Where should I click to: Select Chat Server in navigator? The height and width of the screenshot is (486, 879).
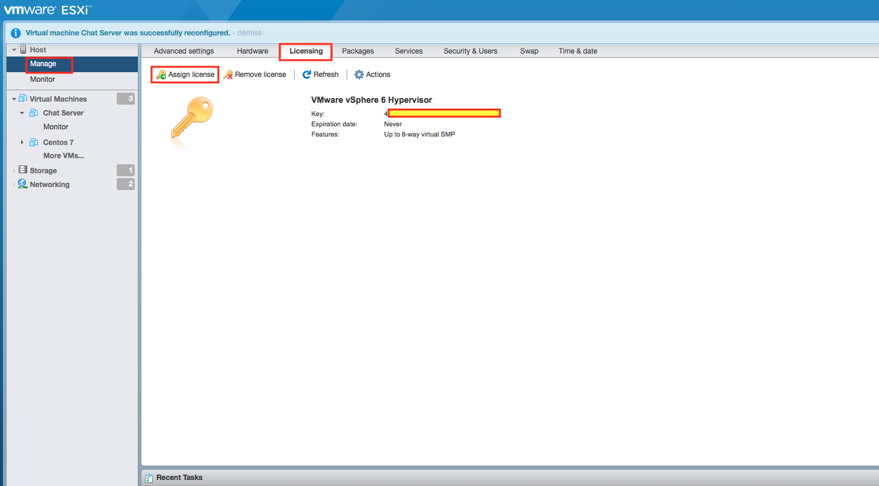[63, 113]
